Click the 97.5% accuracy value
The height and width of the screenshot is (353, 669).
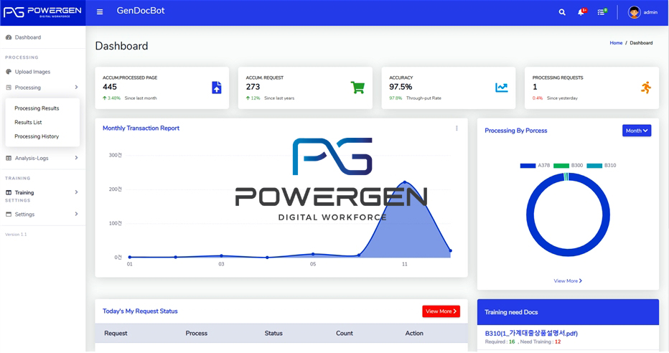coord(401,87)
